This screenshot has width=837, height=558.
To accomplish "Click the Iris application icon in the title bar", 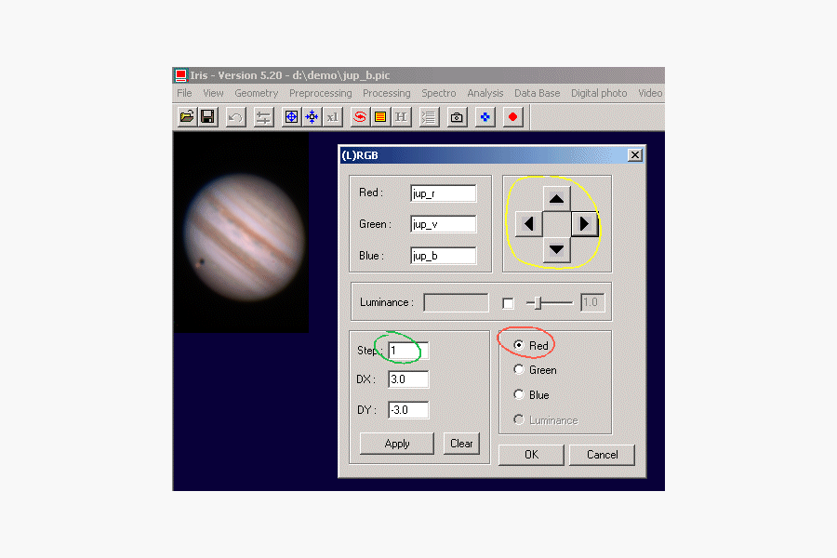I will tap(181, 75).
